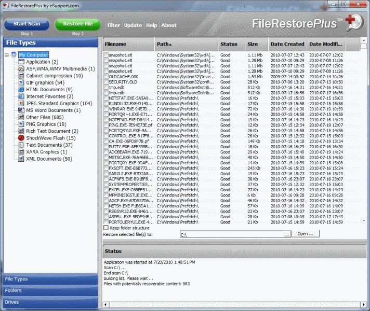Expand the Folders panel section
Viewport: 370px width, 311px height.
coord(49,291)
